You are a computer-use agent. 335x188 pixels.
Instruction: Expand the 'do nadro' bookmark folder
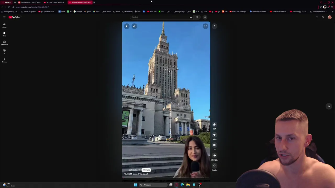[x=106, y=11]
